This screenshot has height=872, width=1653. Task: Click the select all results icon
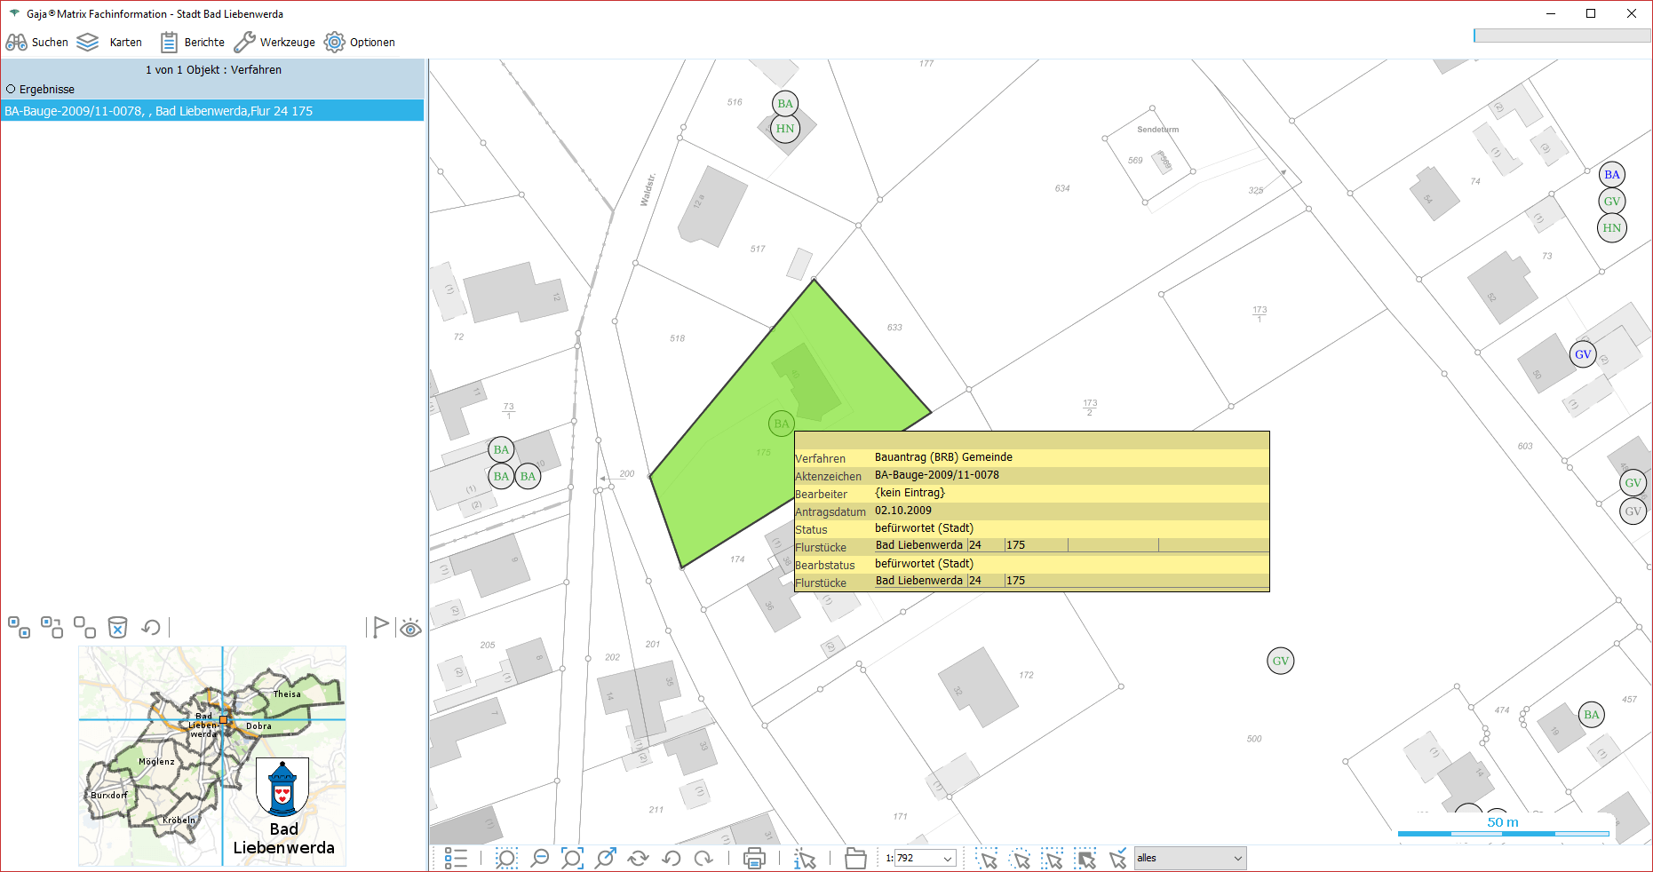(x=19, y=628)
